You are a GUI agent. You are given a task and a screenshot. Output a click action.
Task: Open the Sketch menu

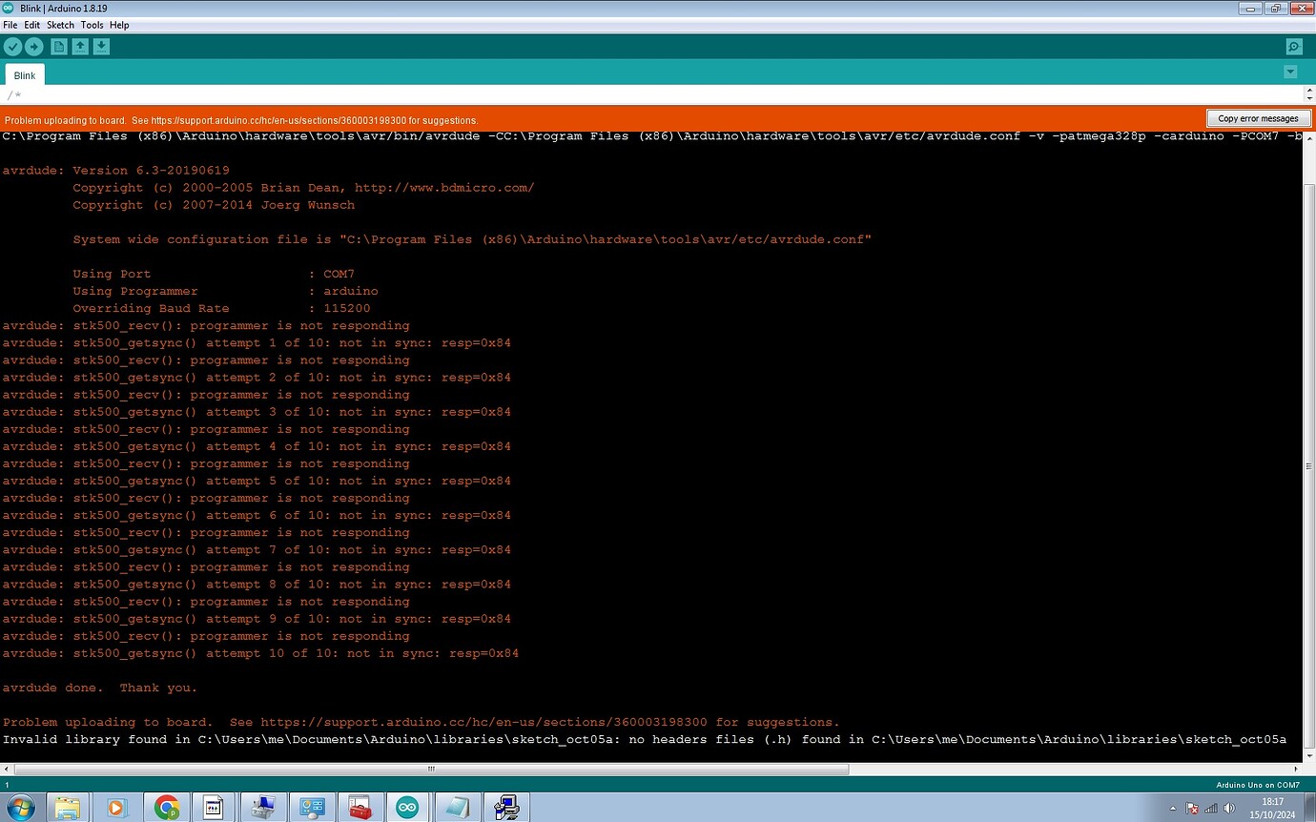(x=59, y=25)
